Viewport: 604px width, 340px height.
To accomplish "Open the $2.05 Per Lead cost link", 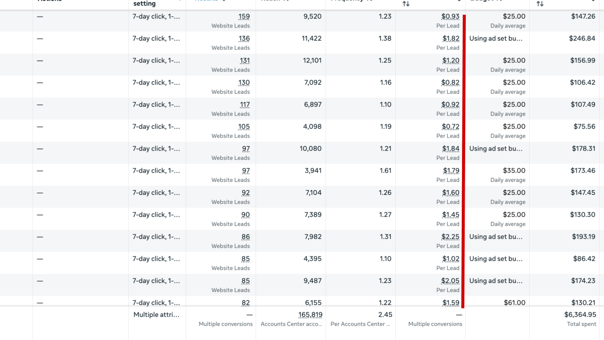I will (x=450, y=281).
